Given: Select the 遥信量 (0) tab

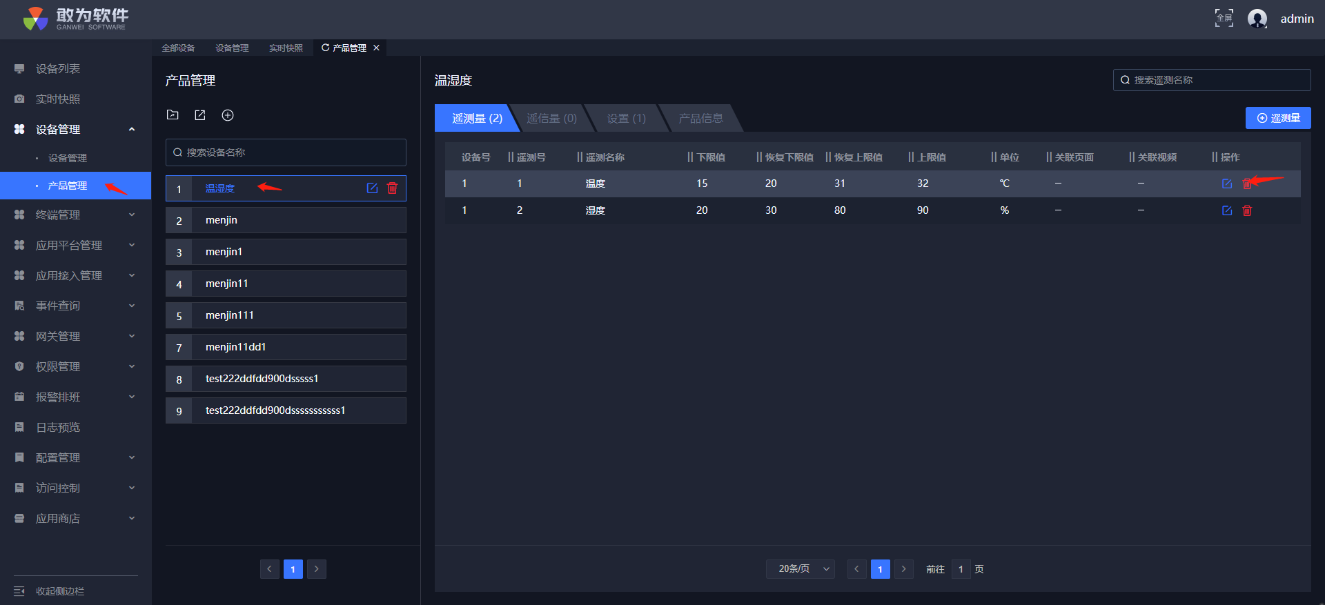Looking at the screenshot, I should [x=551, y=118].
